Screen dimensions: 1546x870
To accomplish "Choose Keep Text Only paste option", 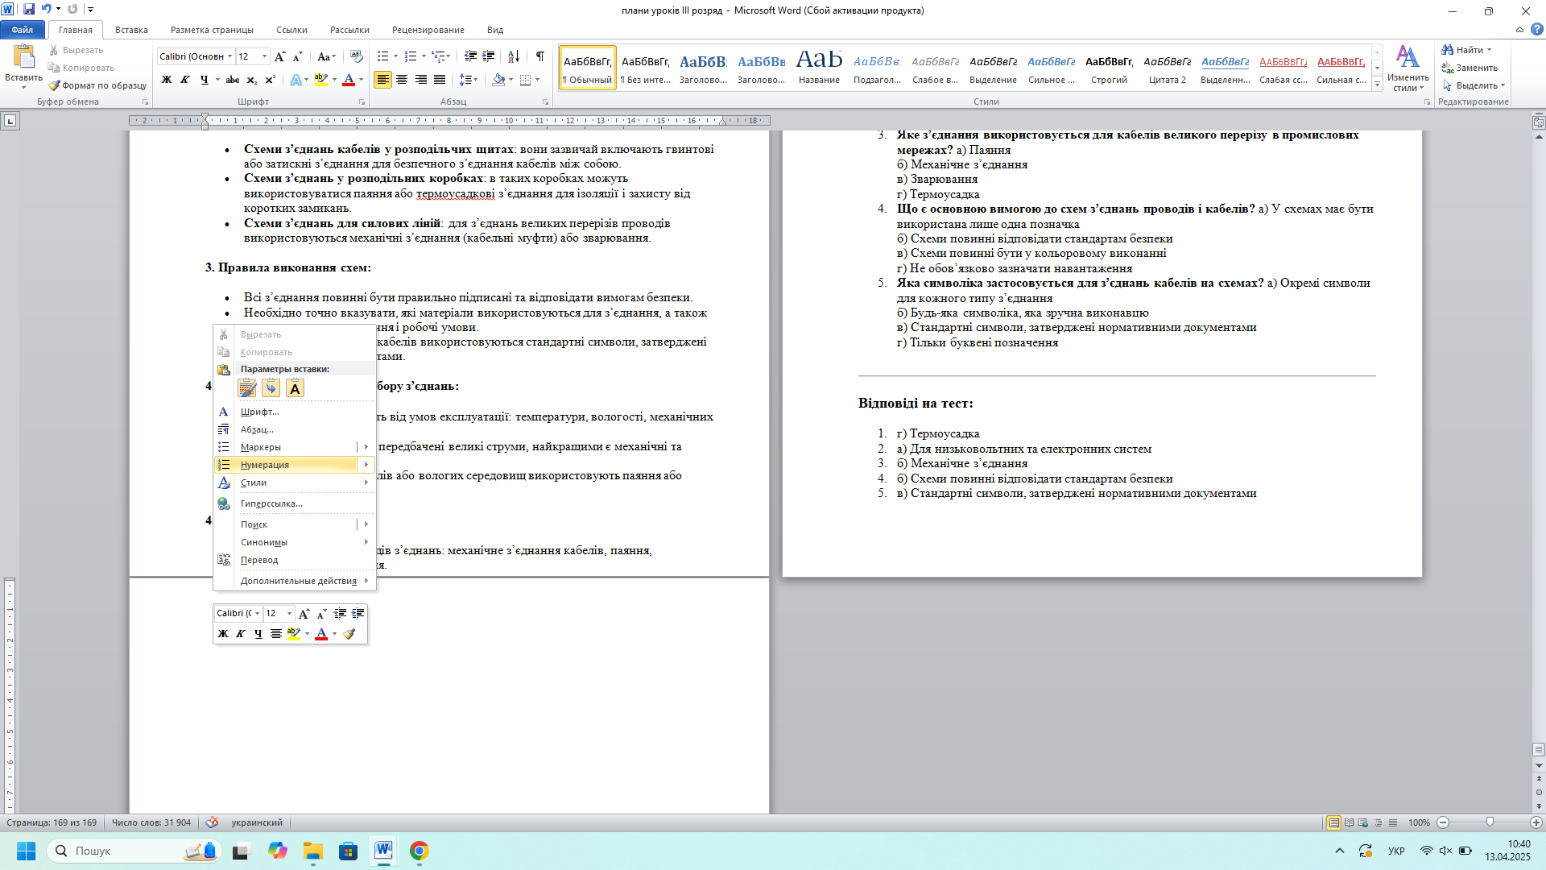I will [295, 389].
